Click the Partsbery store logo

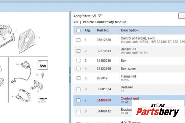tap(157, 110)
